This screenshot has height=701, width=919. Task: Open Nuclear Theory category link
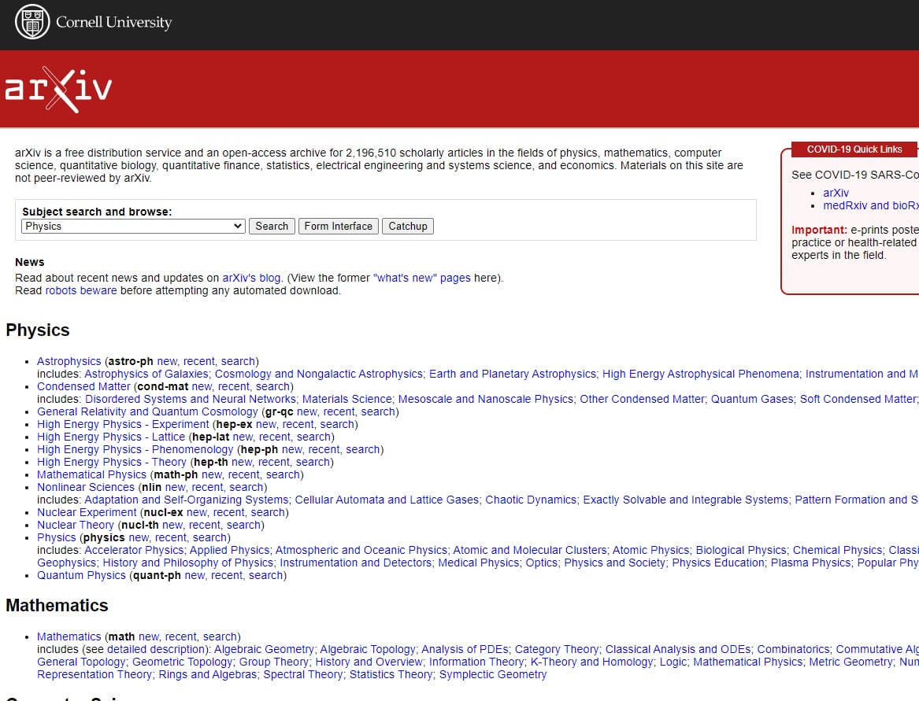click(x=76, y=526)
